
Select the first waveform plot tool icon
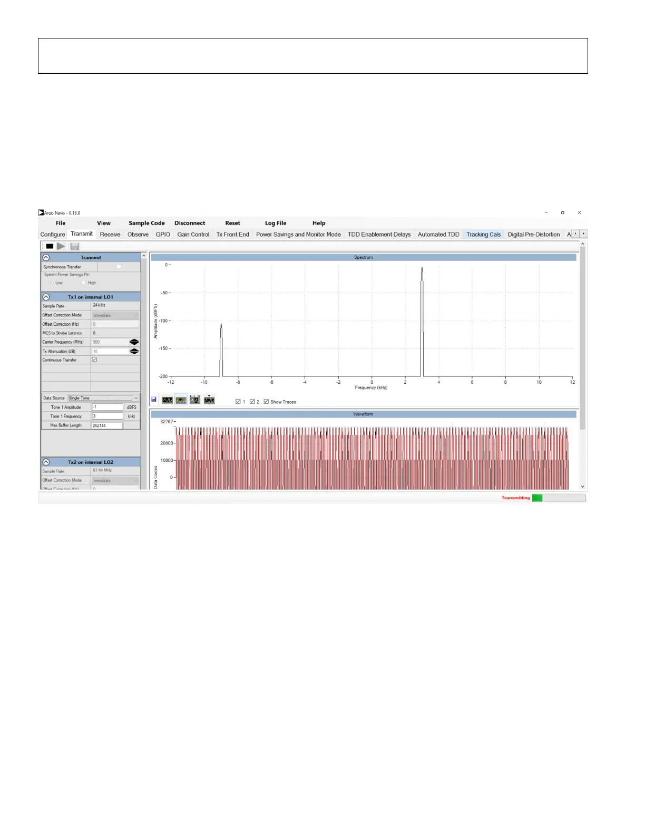pyautogui.click(x=167, y=400)
